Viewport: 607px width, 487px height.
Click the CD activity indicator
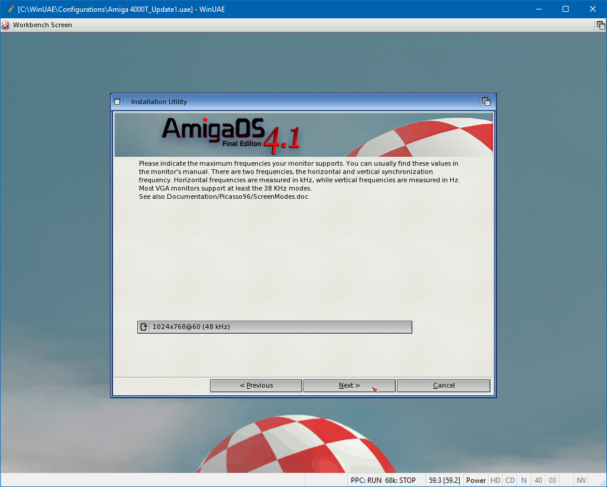click(510, 480)
